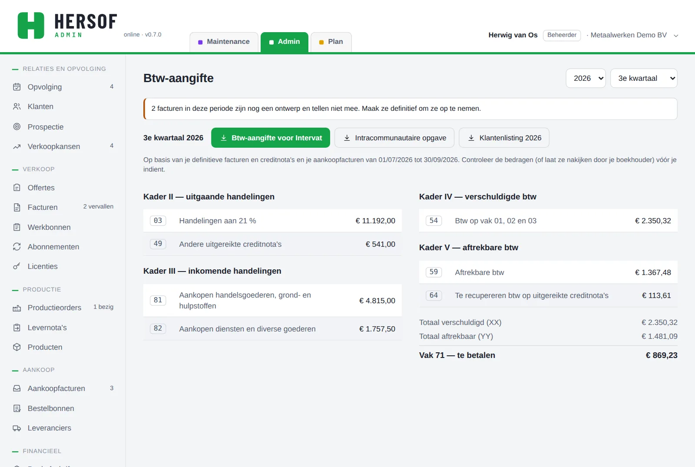Switch to the Plan tab
Viewport: 695px width, 467px height.
(331, 42)
